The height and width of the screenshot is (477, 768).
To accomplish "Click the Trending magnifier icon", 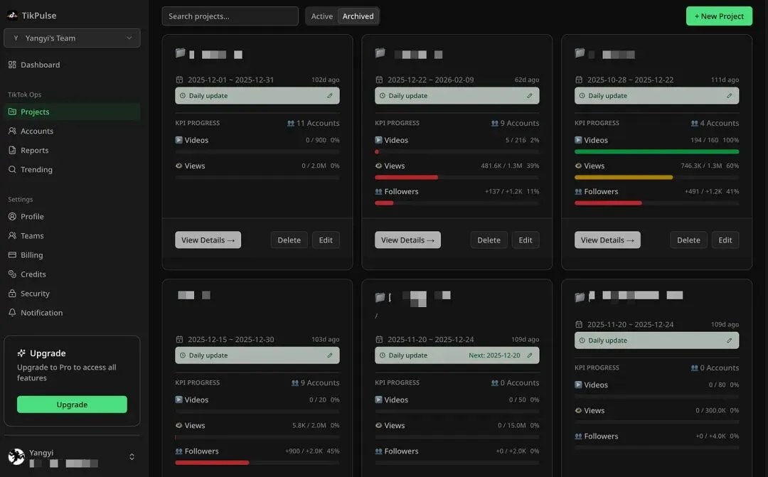I will pos(12,169).
